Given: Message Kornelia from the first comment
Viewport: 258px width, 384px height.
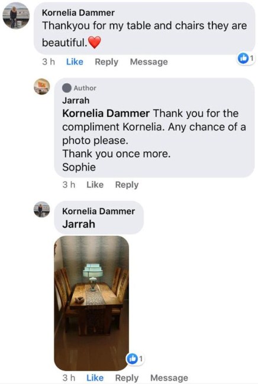Looking at the screenshot, I should tap(149, 62).
